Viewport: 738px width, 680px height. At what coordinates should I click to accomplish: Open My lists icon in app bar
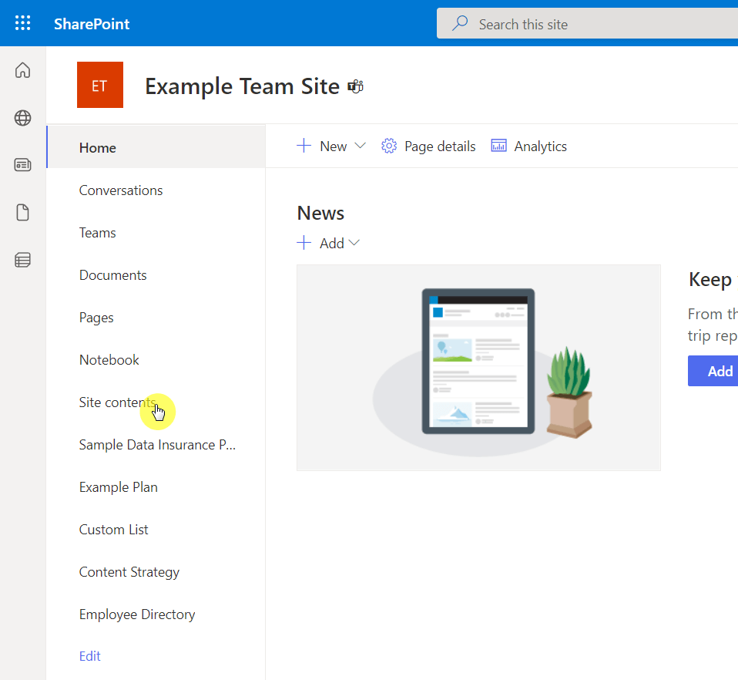[x=22, y=260]
